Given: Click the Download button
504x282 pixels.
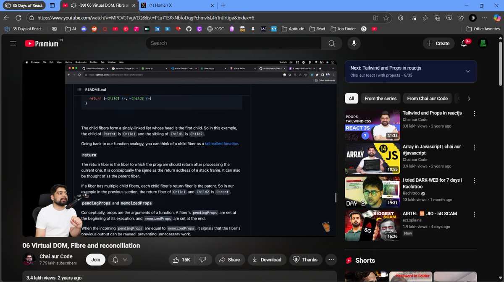Looking at the screenshot, I should (267, 260).
